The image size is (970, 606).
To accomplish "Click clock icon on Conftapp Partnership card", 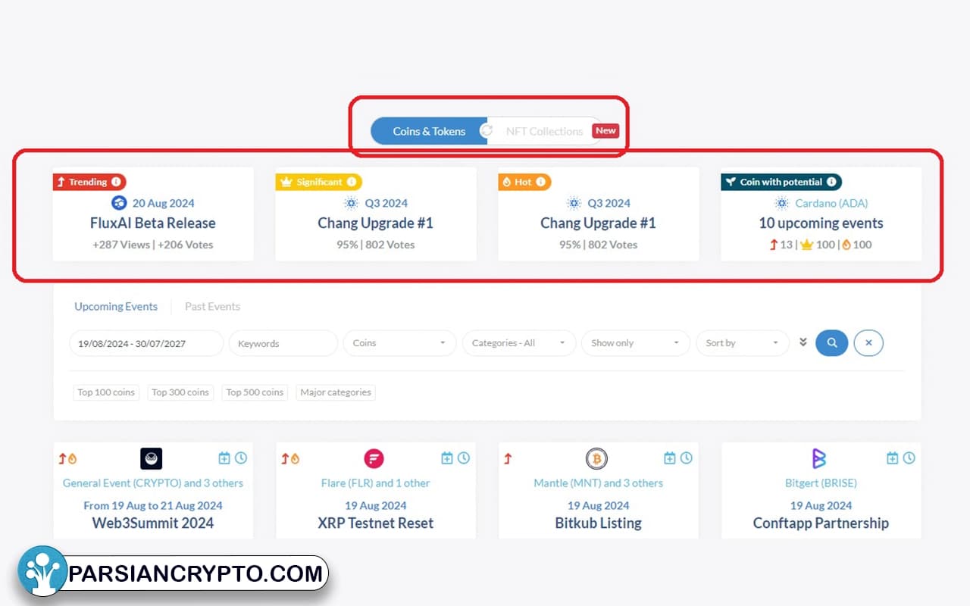I will point(909,458).
